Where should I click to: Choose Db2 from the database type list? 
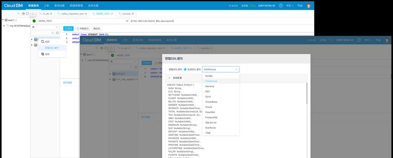[220, 92]
